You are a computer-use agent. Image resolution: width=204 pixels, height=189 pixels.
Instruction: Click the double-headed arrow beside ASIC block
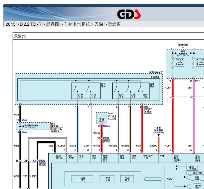point(153,179)
